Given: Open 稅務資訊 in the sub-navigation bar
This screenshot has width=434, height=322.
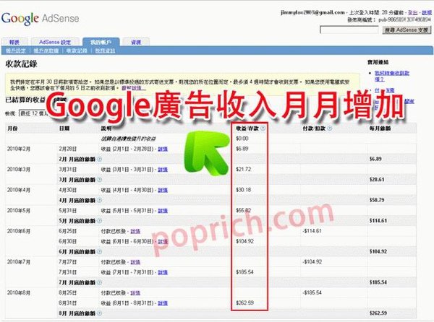Looking at the screenshot, I should 105,51.
